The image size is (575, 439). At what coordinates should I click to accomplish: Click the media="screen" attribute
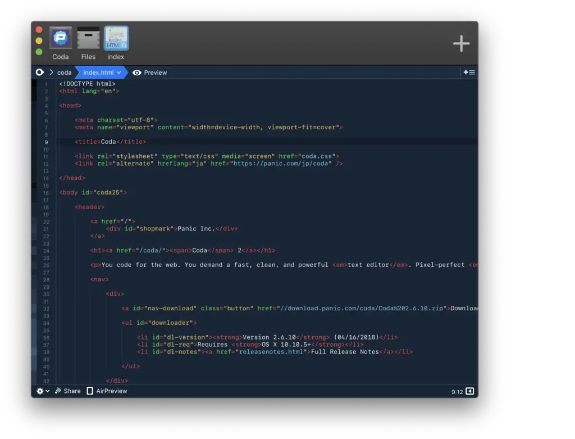tap(248, 156)
